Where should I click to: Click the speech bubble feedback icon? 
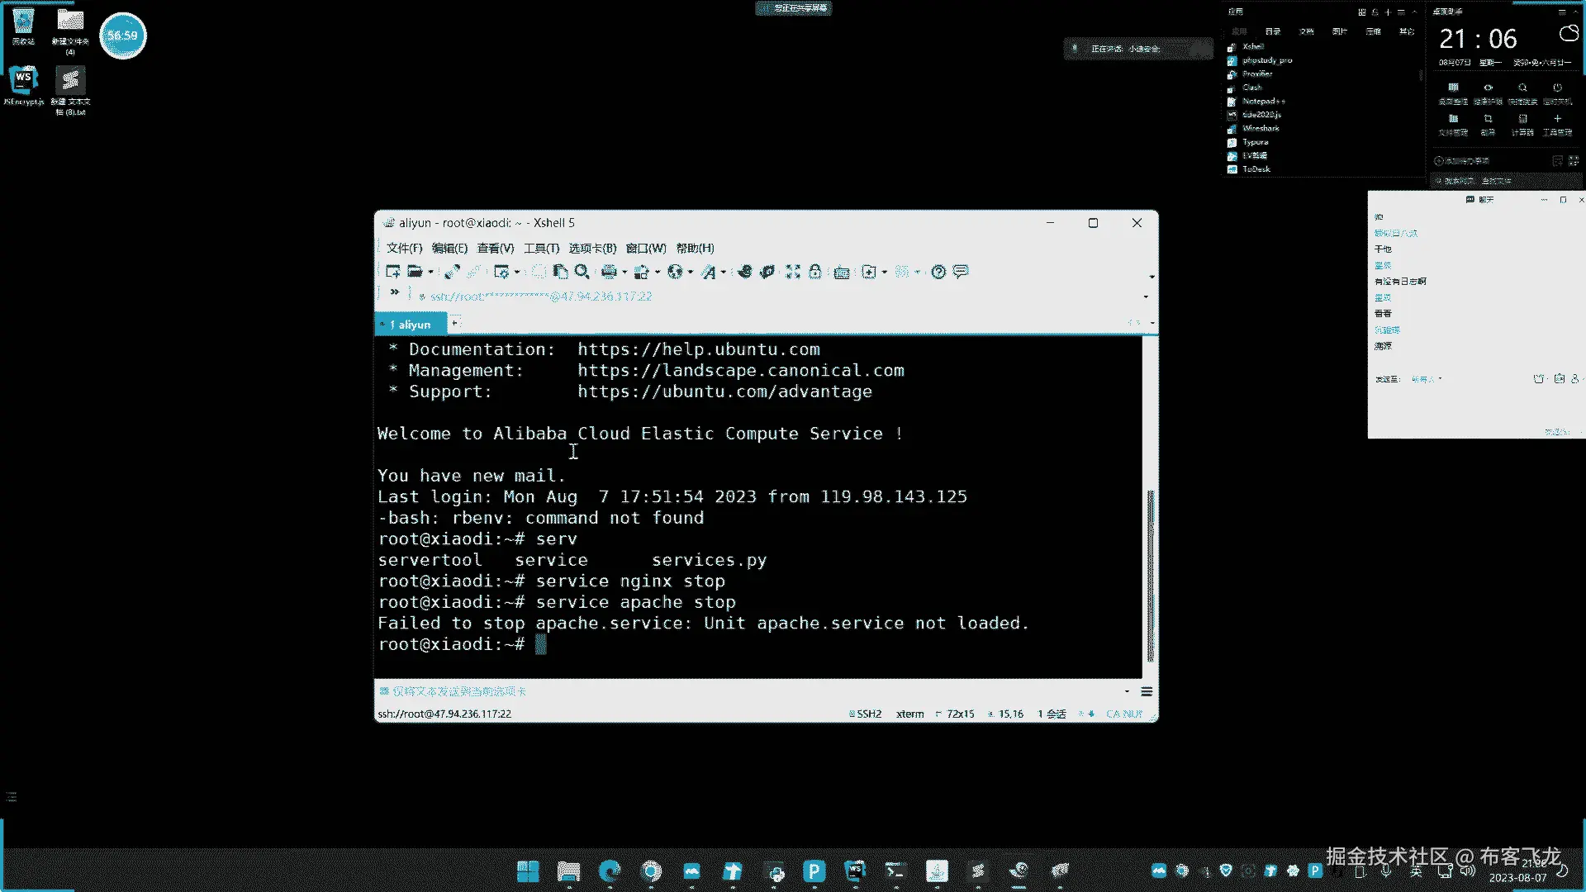tap(961, 272)
